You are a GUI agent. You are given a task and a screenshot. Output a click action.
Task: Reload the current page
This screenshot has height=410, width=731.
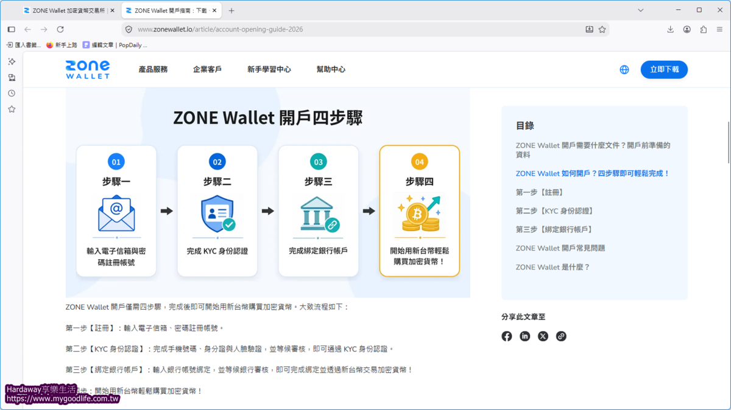tap(60, 29)
